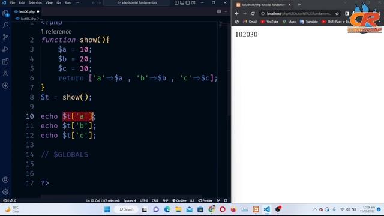This screenshot has height=216, width=384.
Task: Click the lect06.php breadcrumb item
Action: (28, 19)
